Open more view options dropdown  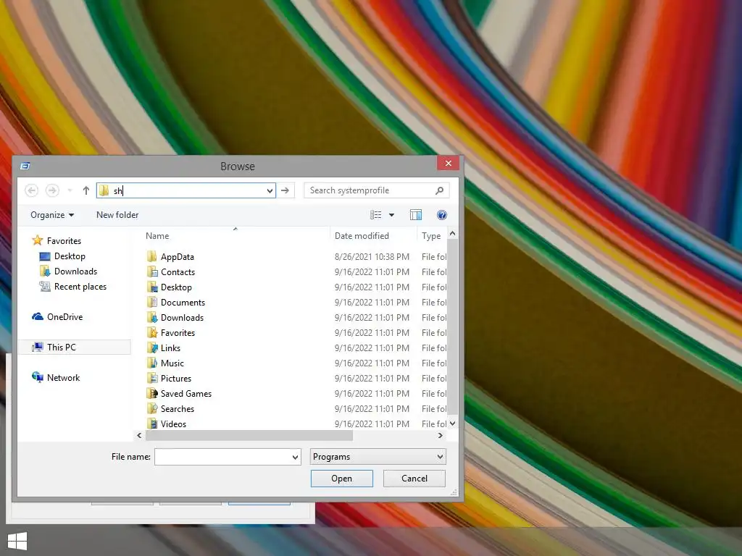coord(392,215)
